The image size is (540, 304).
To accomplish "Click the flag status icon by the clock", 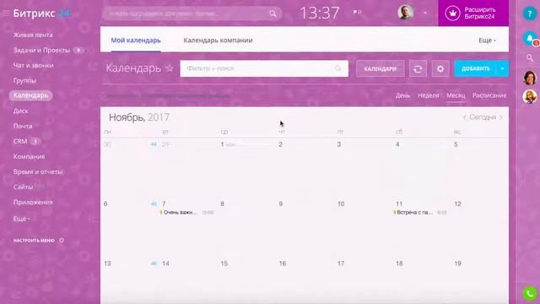I will point(354,12).
